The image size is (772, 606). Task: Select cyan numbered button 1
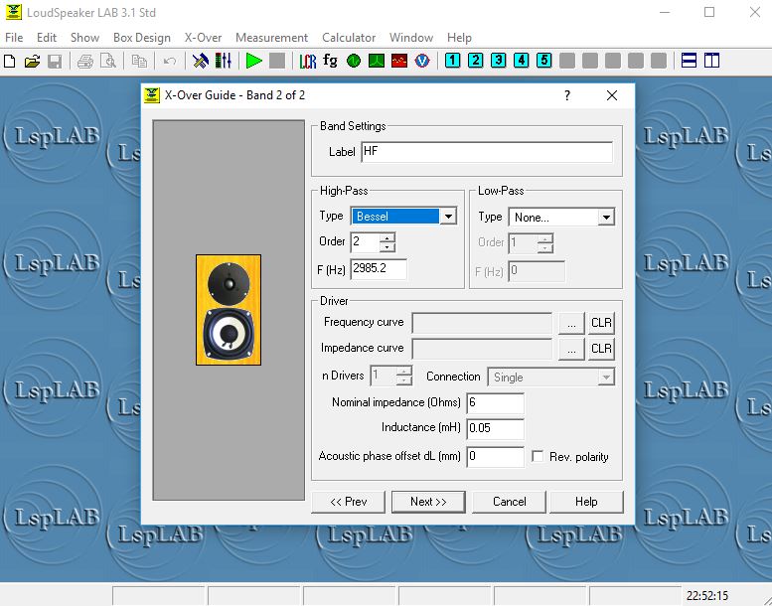click(x=452, y=61)
